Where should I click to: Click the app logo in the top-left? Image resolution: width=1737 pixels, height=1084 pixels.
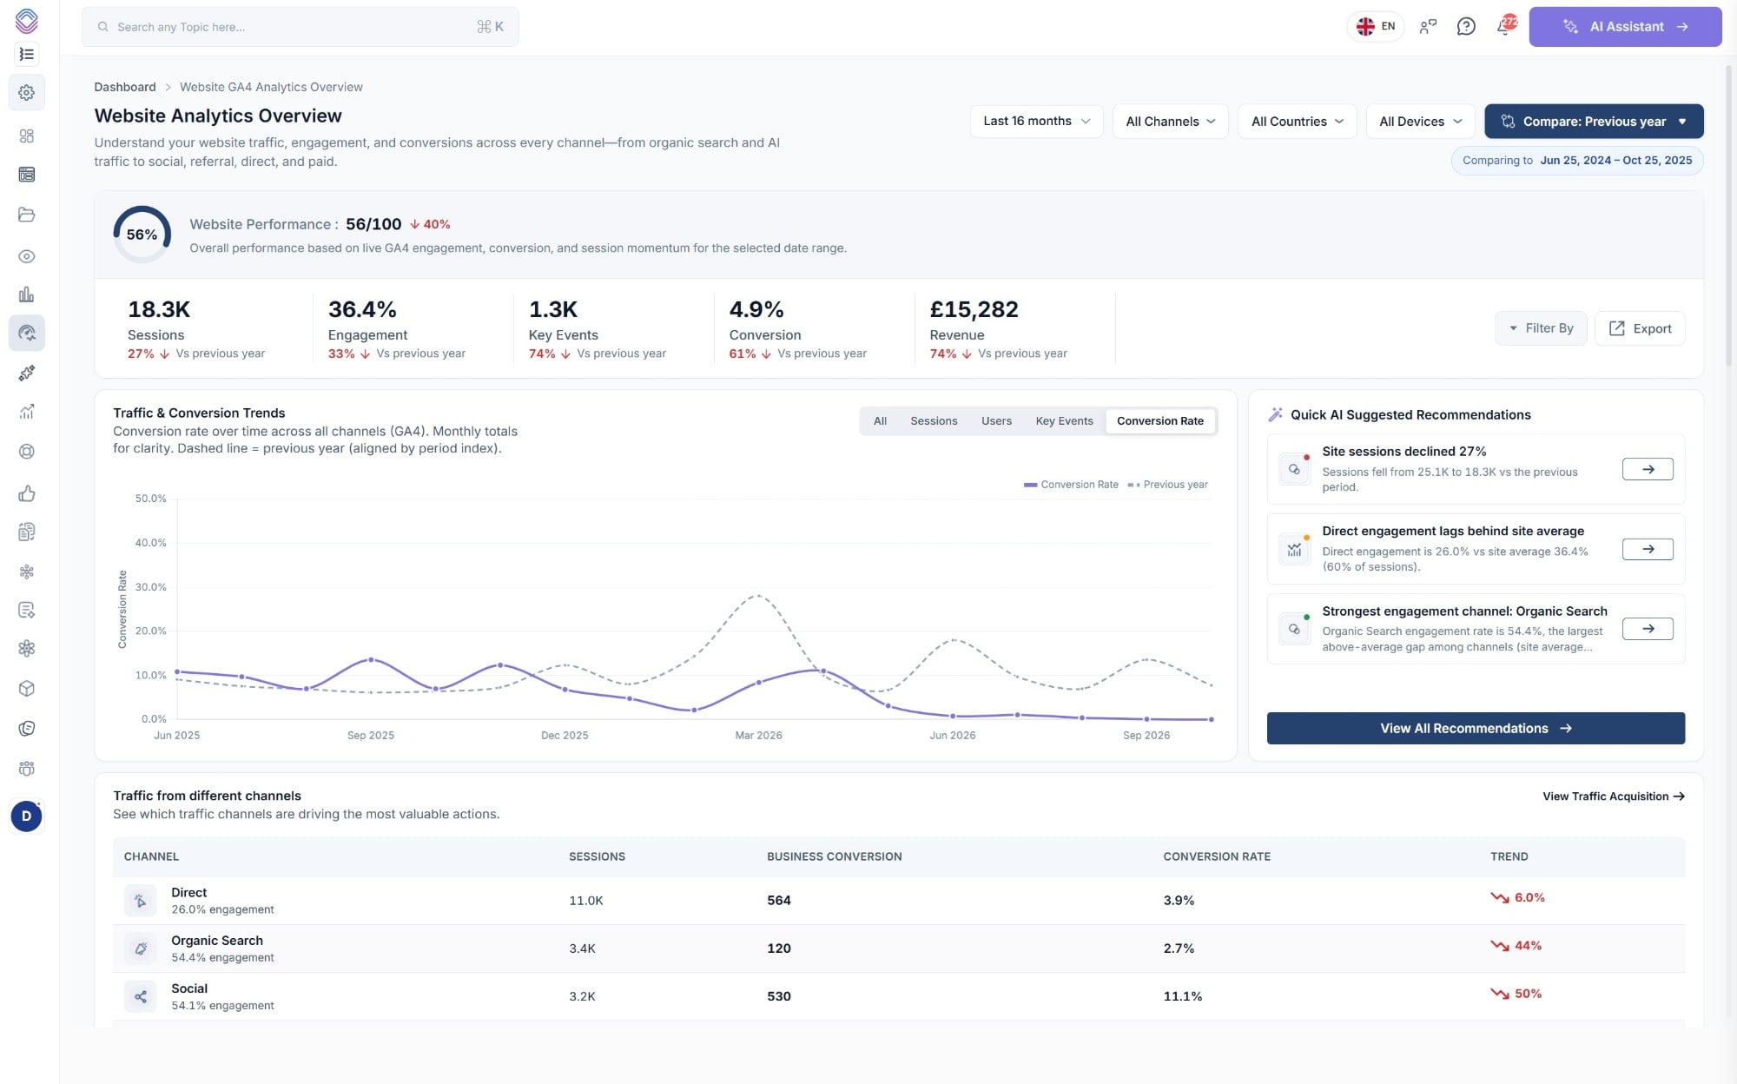pyautogui.click(x=27, y=20)
